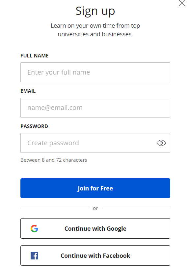Click the 'Learn on your own time' line
This screenshot has width=191, height=271.
coord(95,26)
